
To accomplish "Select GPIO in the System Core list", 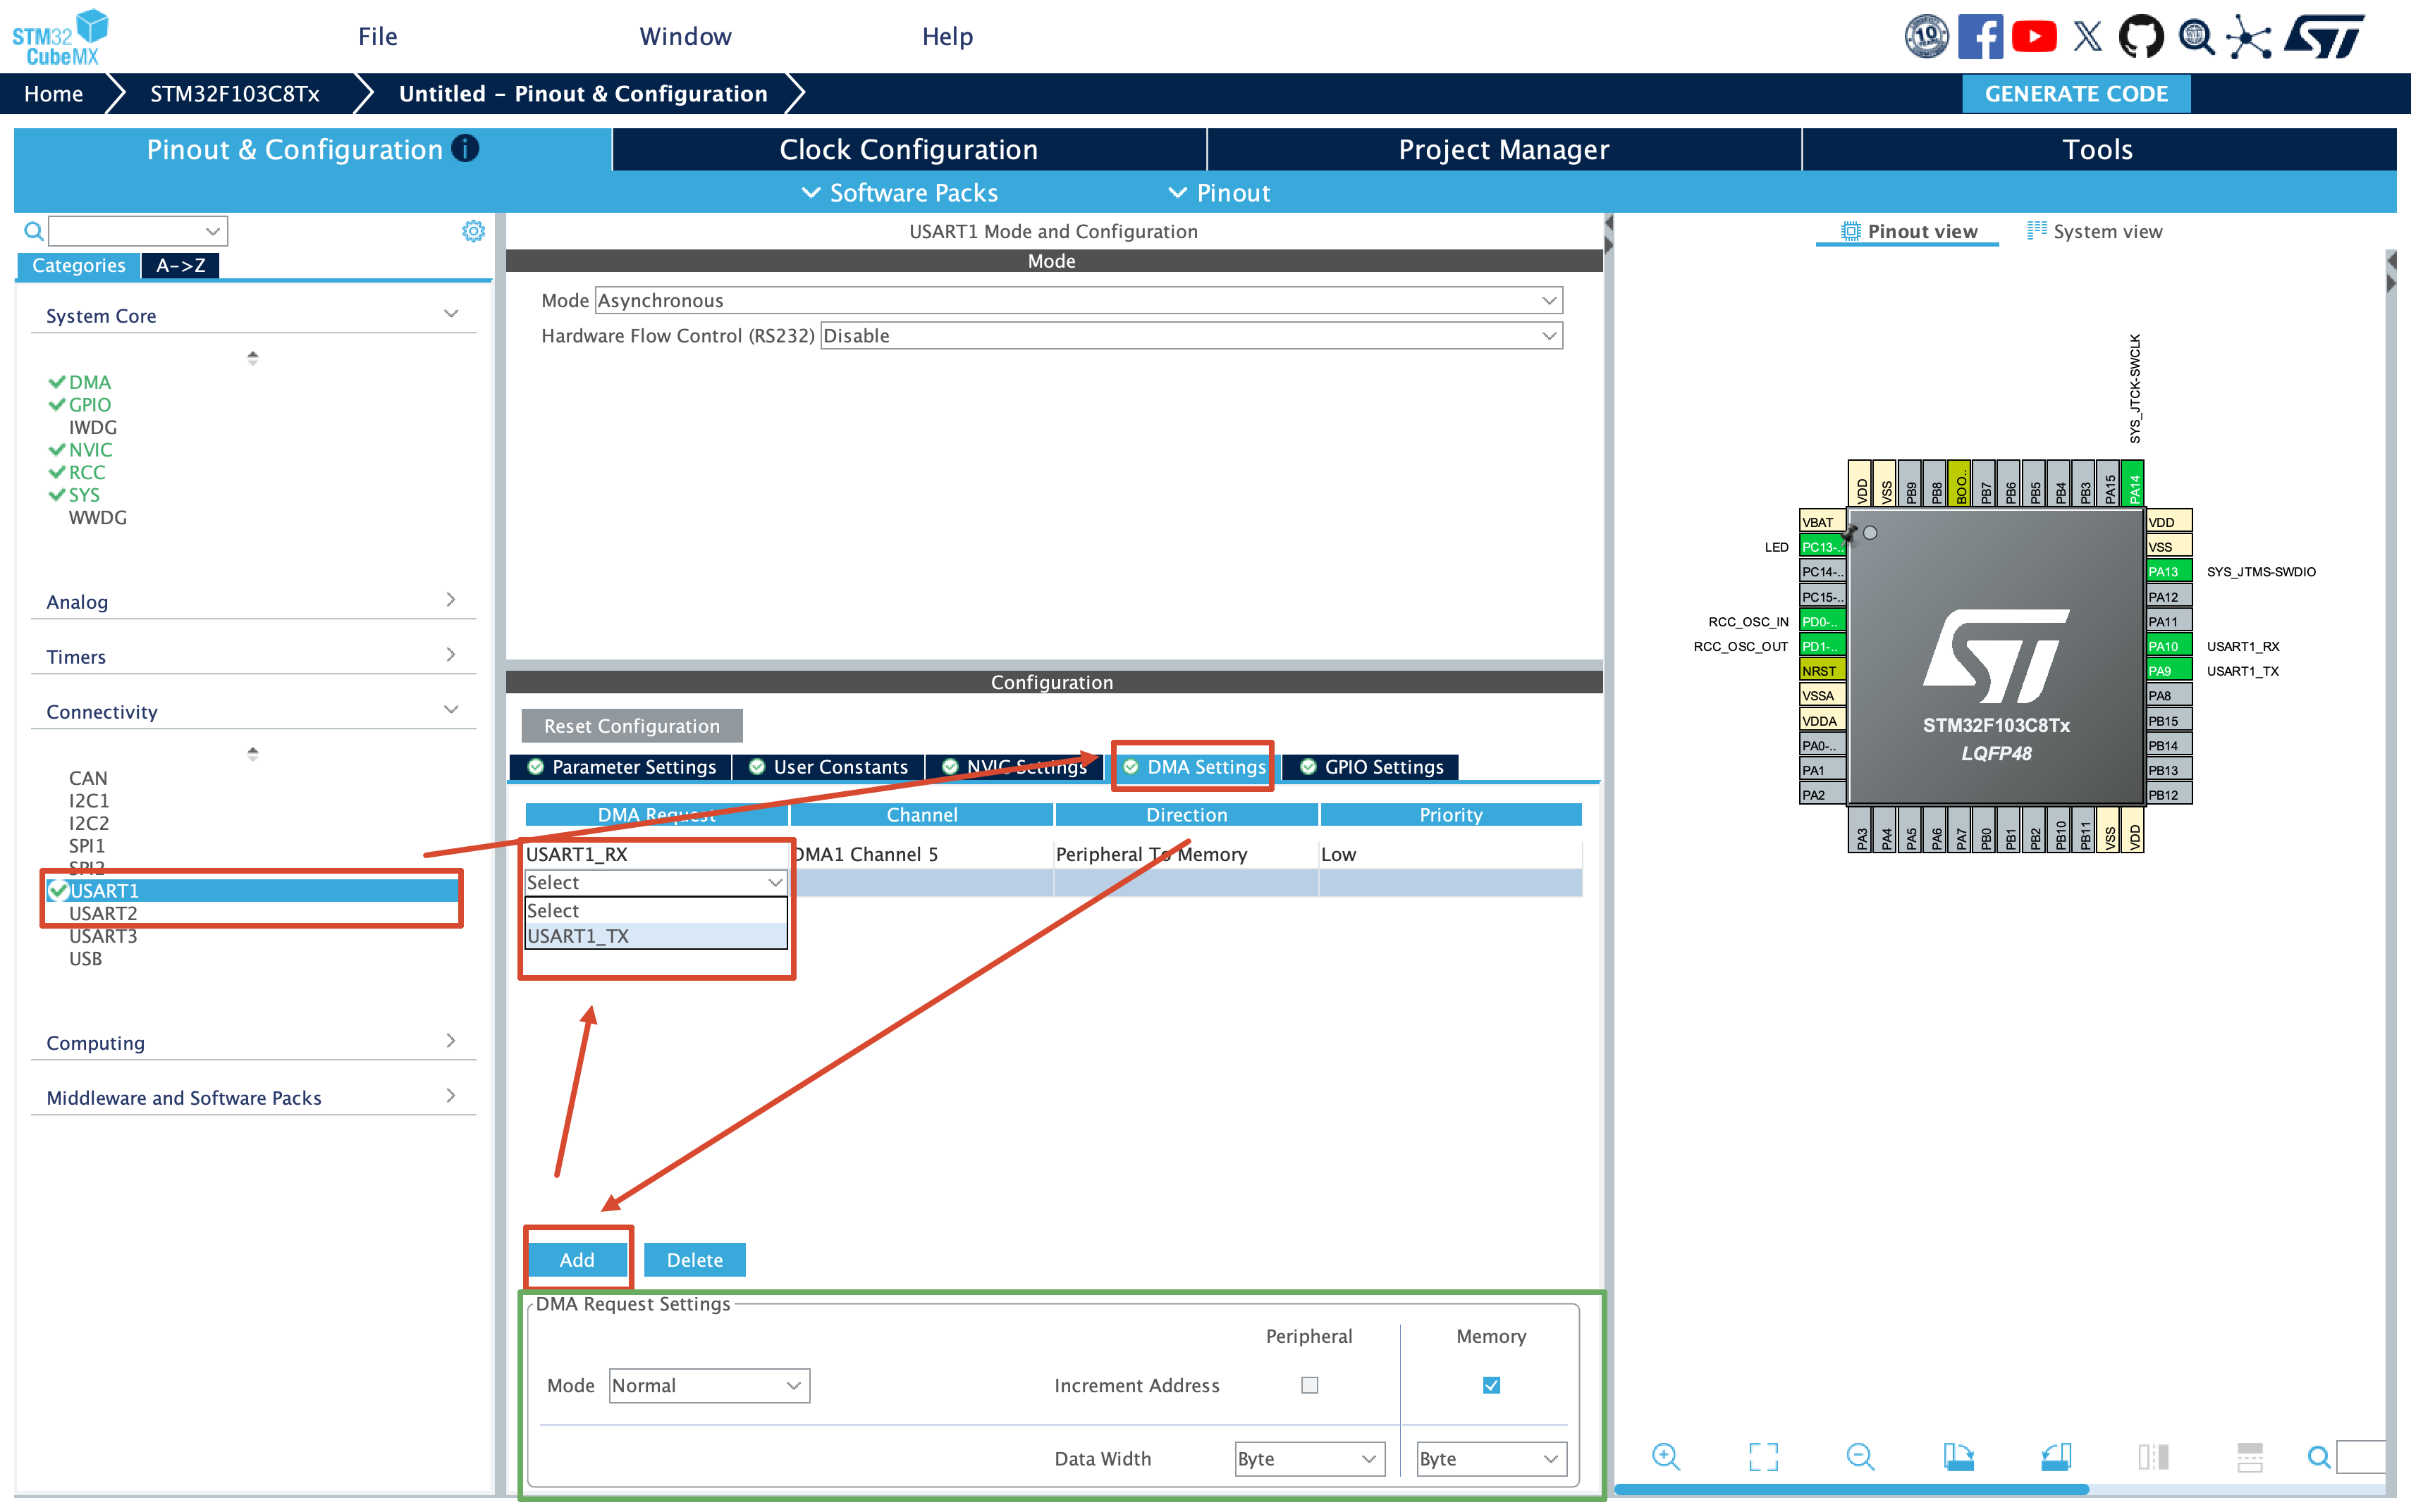I will pos(89,405).
